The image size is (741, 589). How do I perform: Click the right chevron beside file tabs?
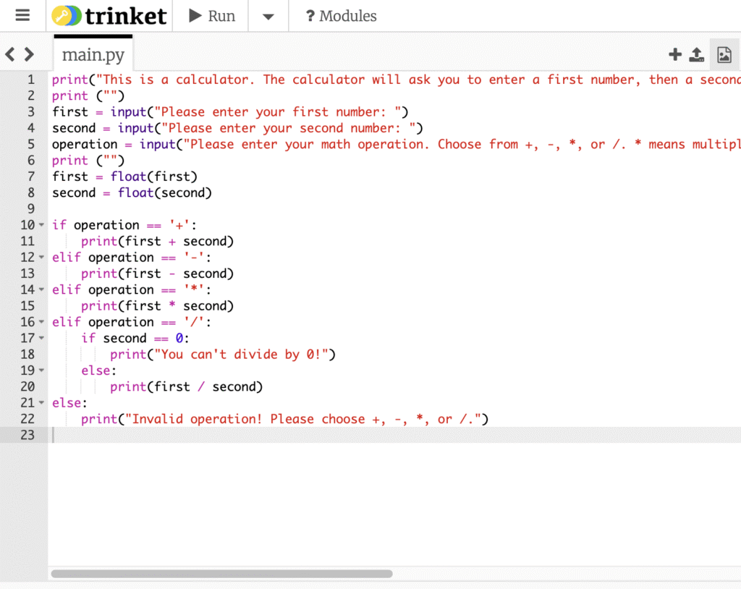pos(29,54)
